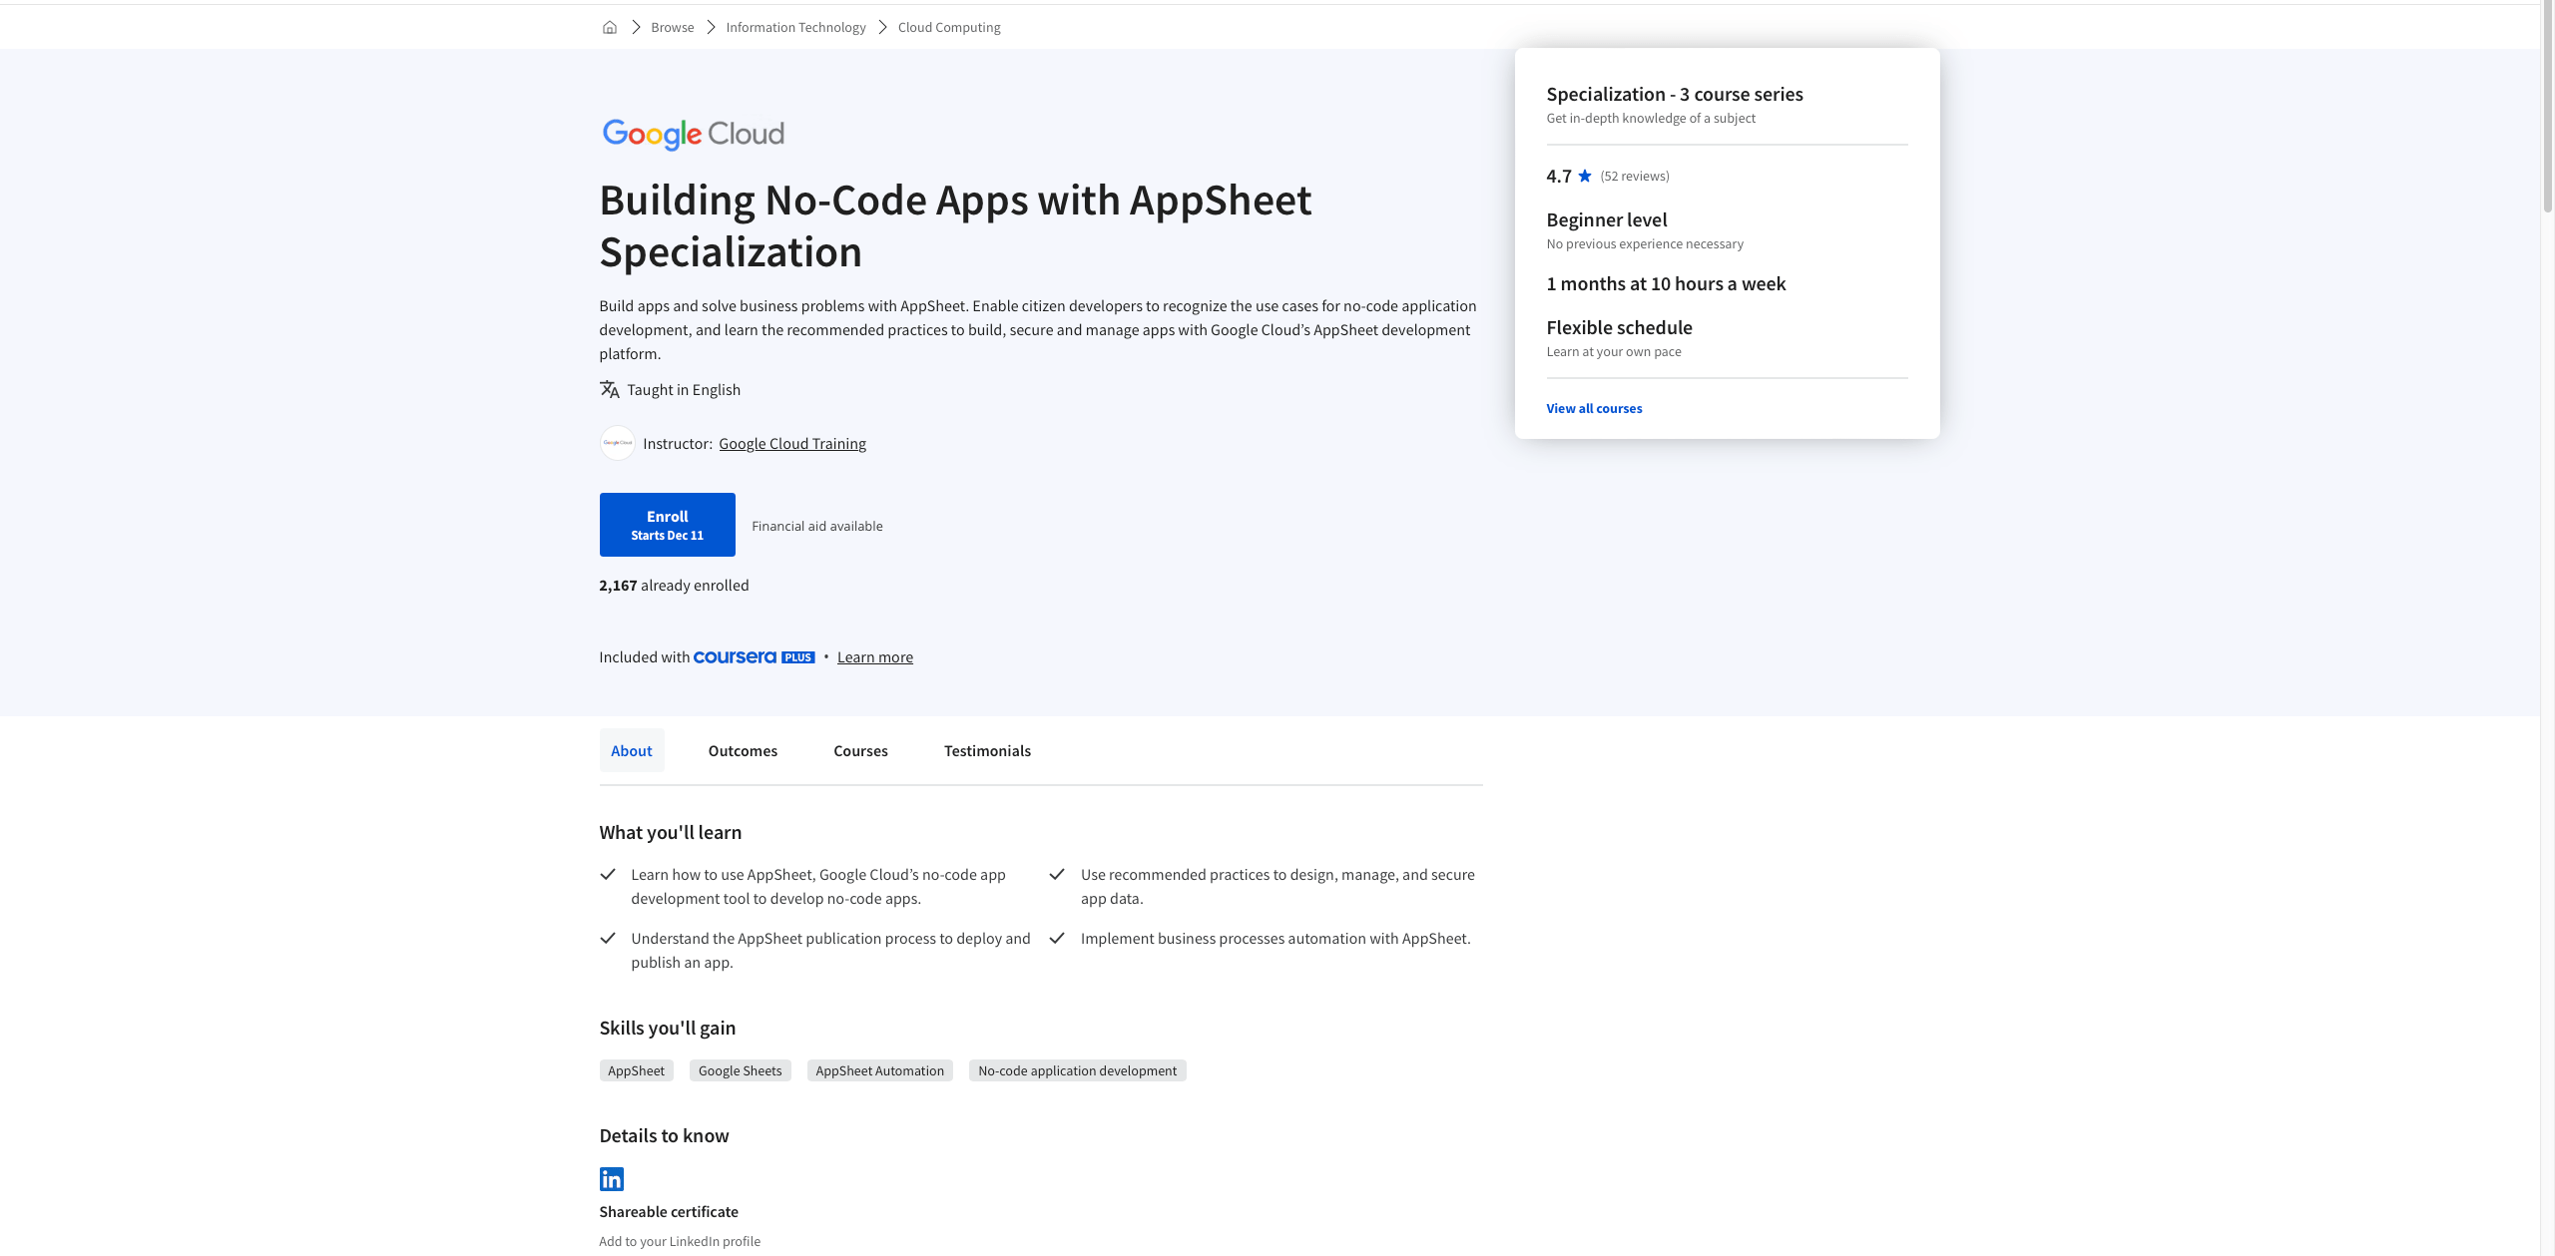Click the 2,167 already enrolled text

pos(674,586)
